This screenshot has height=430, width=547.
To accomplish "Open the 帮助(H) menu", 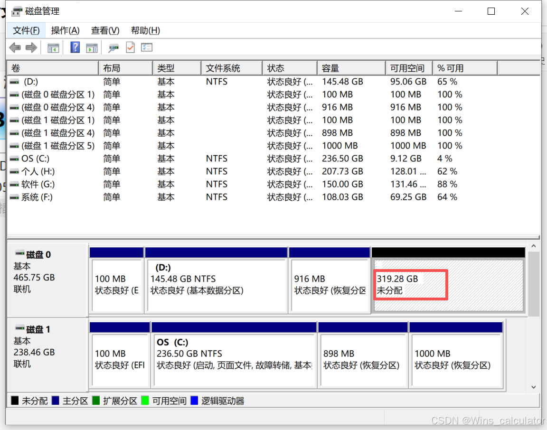I will click(145, 31).
